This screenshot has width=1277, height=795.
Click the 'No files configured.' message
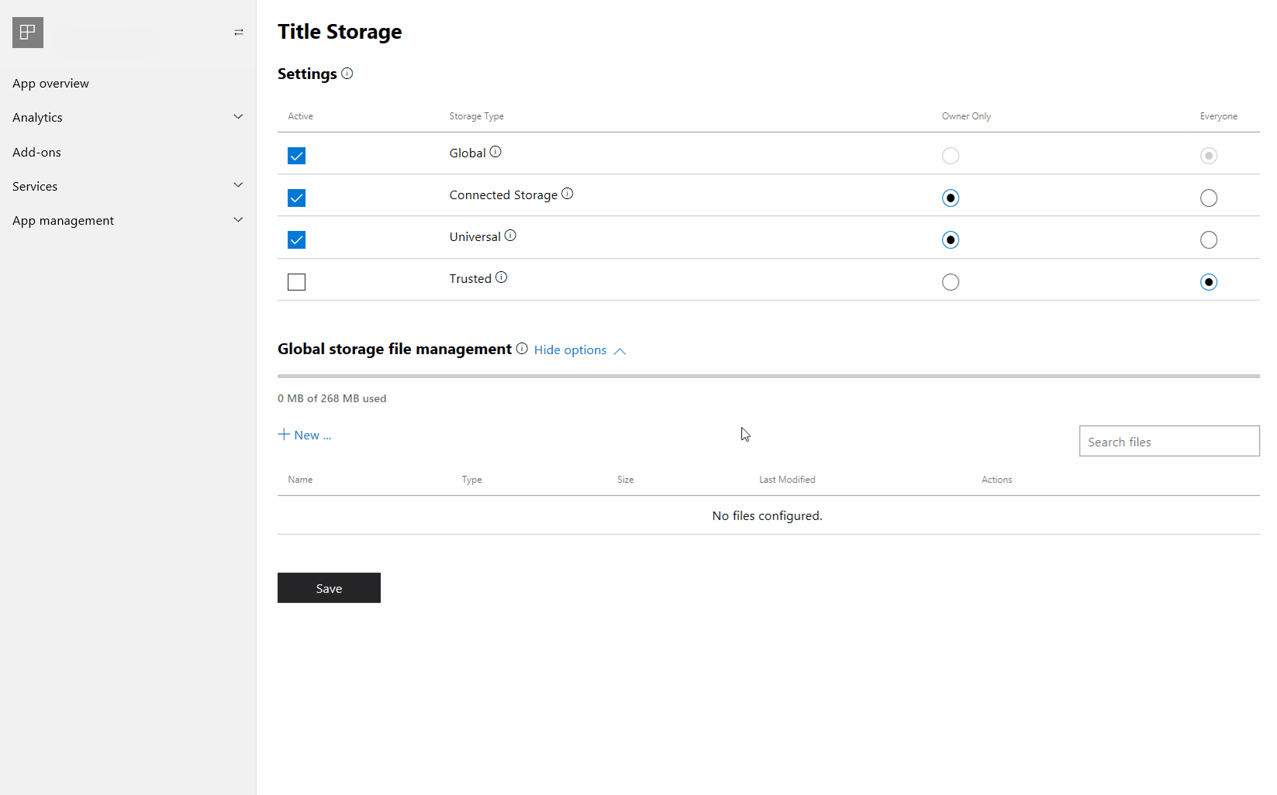point(767,516)
